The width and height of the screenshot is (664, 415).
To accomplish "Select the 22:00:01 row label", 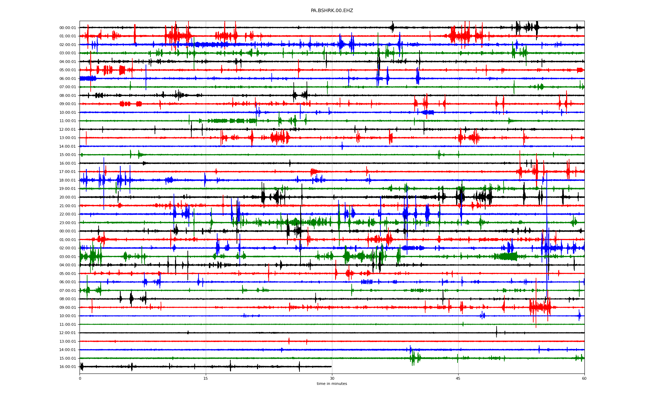I will pos(67,214).
